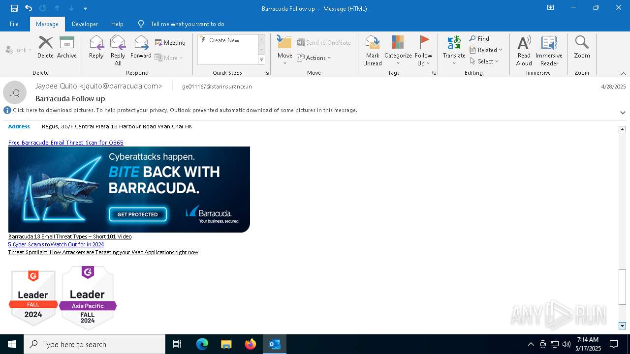This screenshot has width=630, height=354.
Task: Open the Threat Spotlight web applications link
Action: 103,252
